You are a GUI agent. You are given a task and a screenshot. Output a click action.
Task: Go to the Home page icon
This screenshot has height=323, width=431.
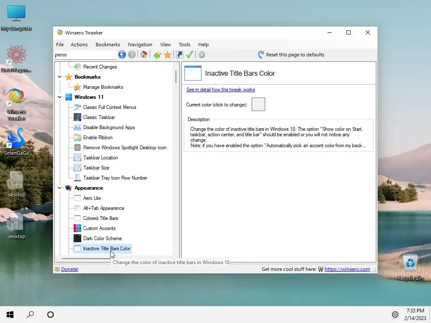click(144, 55)
